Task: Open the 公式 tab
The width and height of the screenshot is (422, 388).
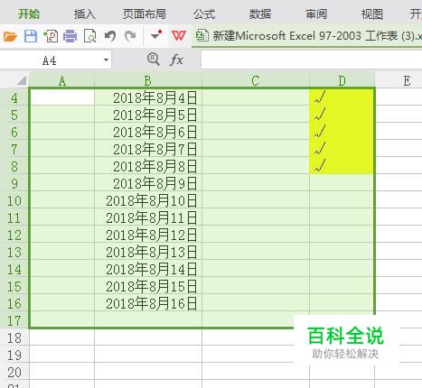Action: click(204, 14)
